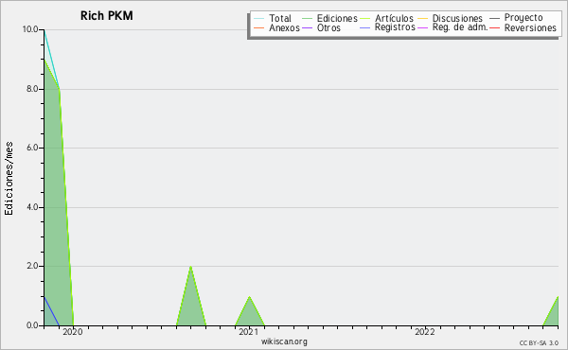
Task: Click the peak of the 2.0 spike
Action: pyautogui.click(x=191, y=267)
